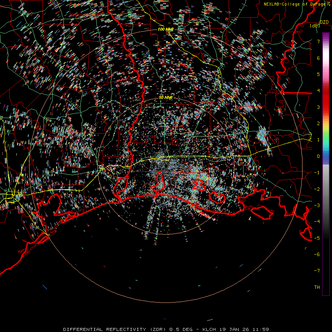The image size is (332, 332).
Task: Click the "7" value on color scale
Action: pyautogui.click(x=318, y=41)
